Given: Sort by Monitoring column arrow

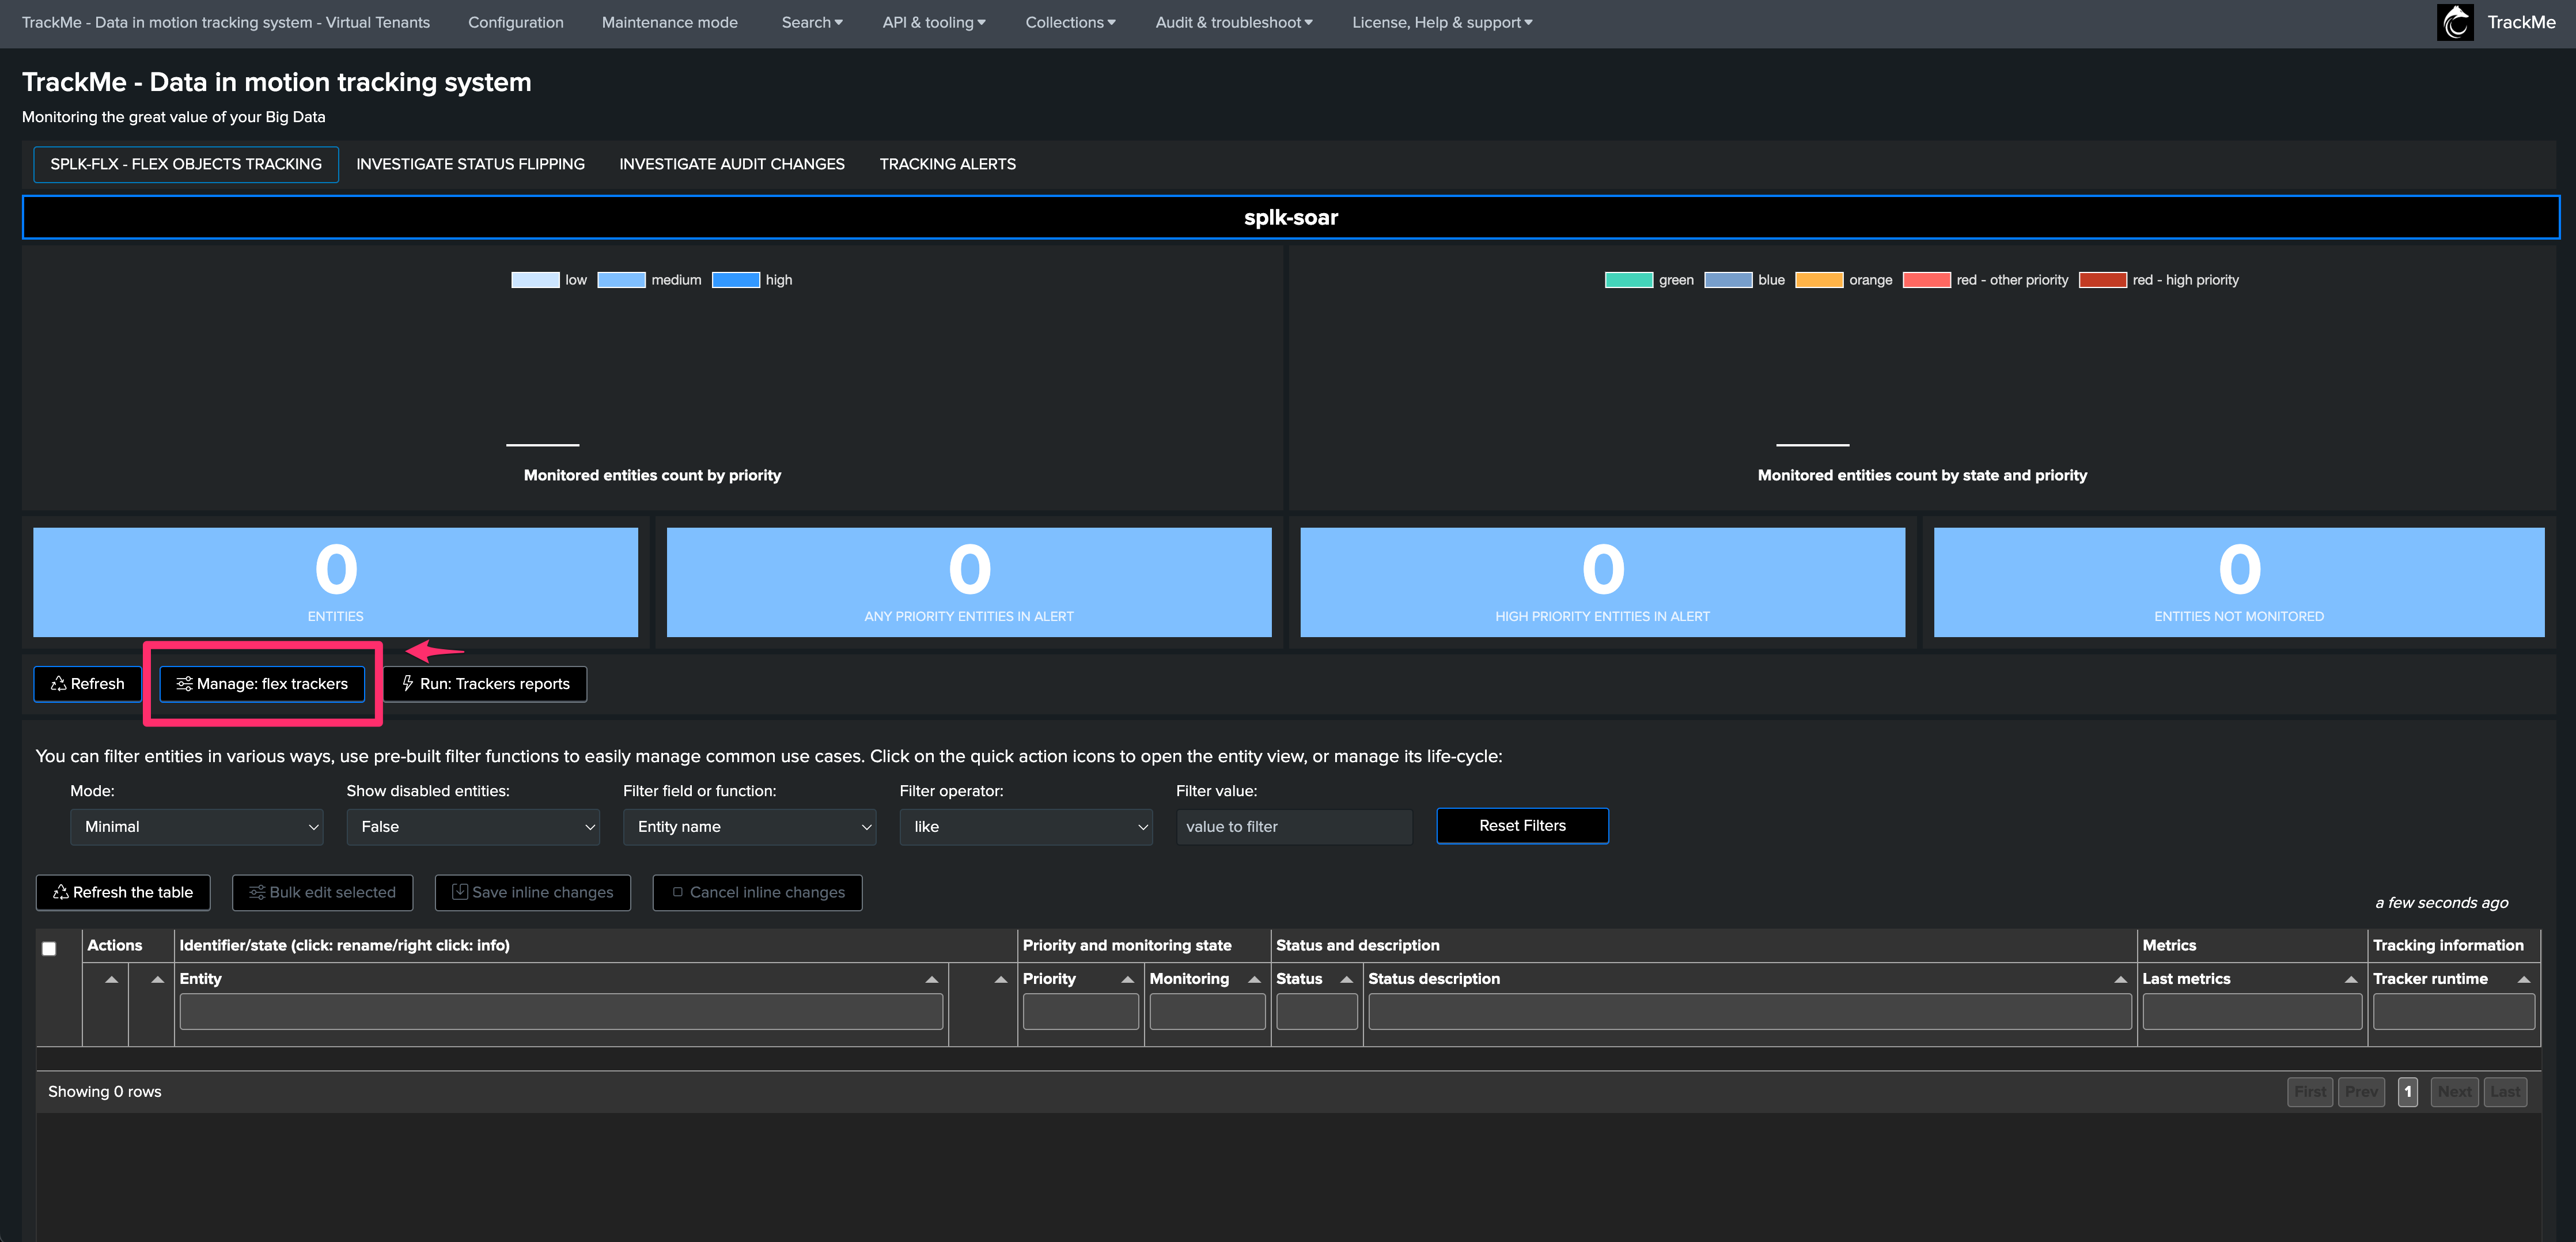Looking at the screenshot, I should [1254, 979].
